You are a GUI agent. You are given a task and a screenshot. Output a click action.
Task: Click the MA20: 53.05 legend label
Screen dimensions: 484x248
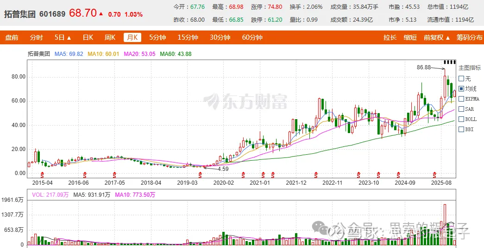(x=139, y=54)
